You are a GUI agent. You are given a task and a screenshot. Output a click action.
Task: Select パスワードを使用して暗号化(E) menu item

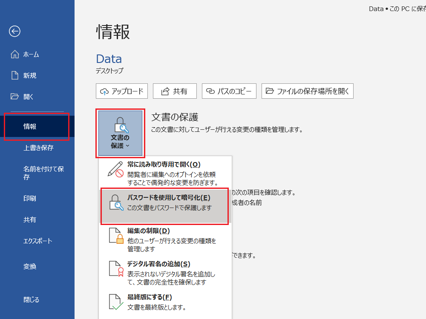click(164, 206)
